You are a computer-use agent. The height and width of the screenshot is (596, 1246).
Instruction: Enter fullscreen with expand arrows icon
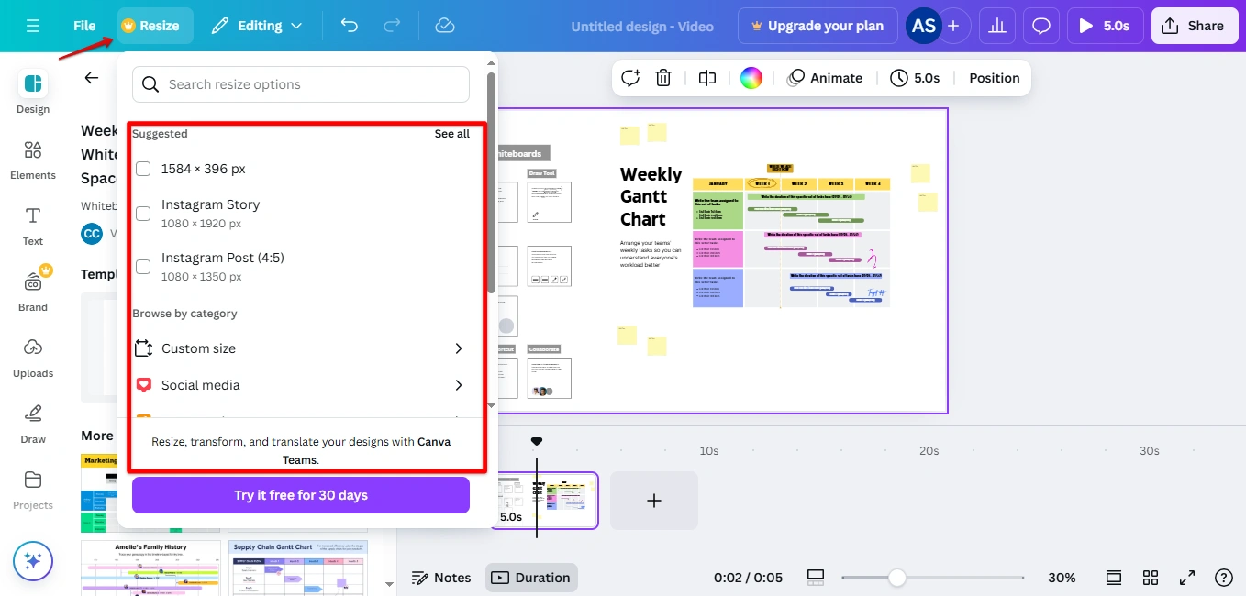click(x=1186, y=578)
